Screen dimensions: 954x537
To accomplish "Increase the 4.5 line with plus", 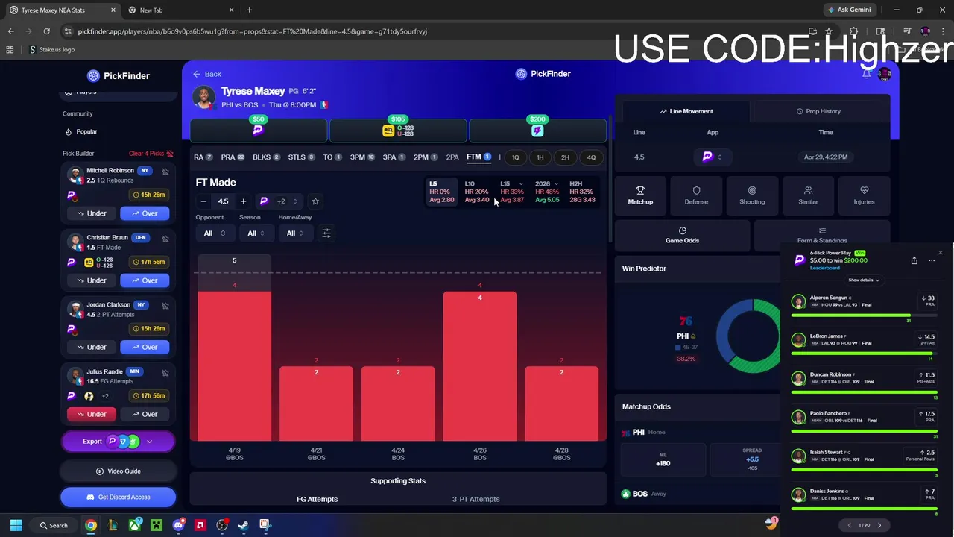I will pyautogui.click(x=243, y=201).
